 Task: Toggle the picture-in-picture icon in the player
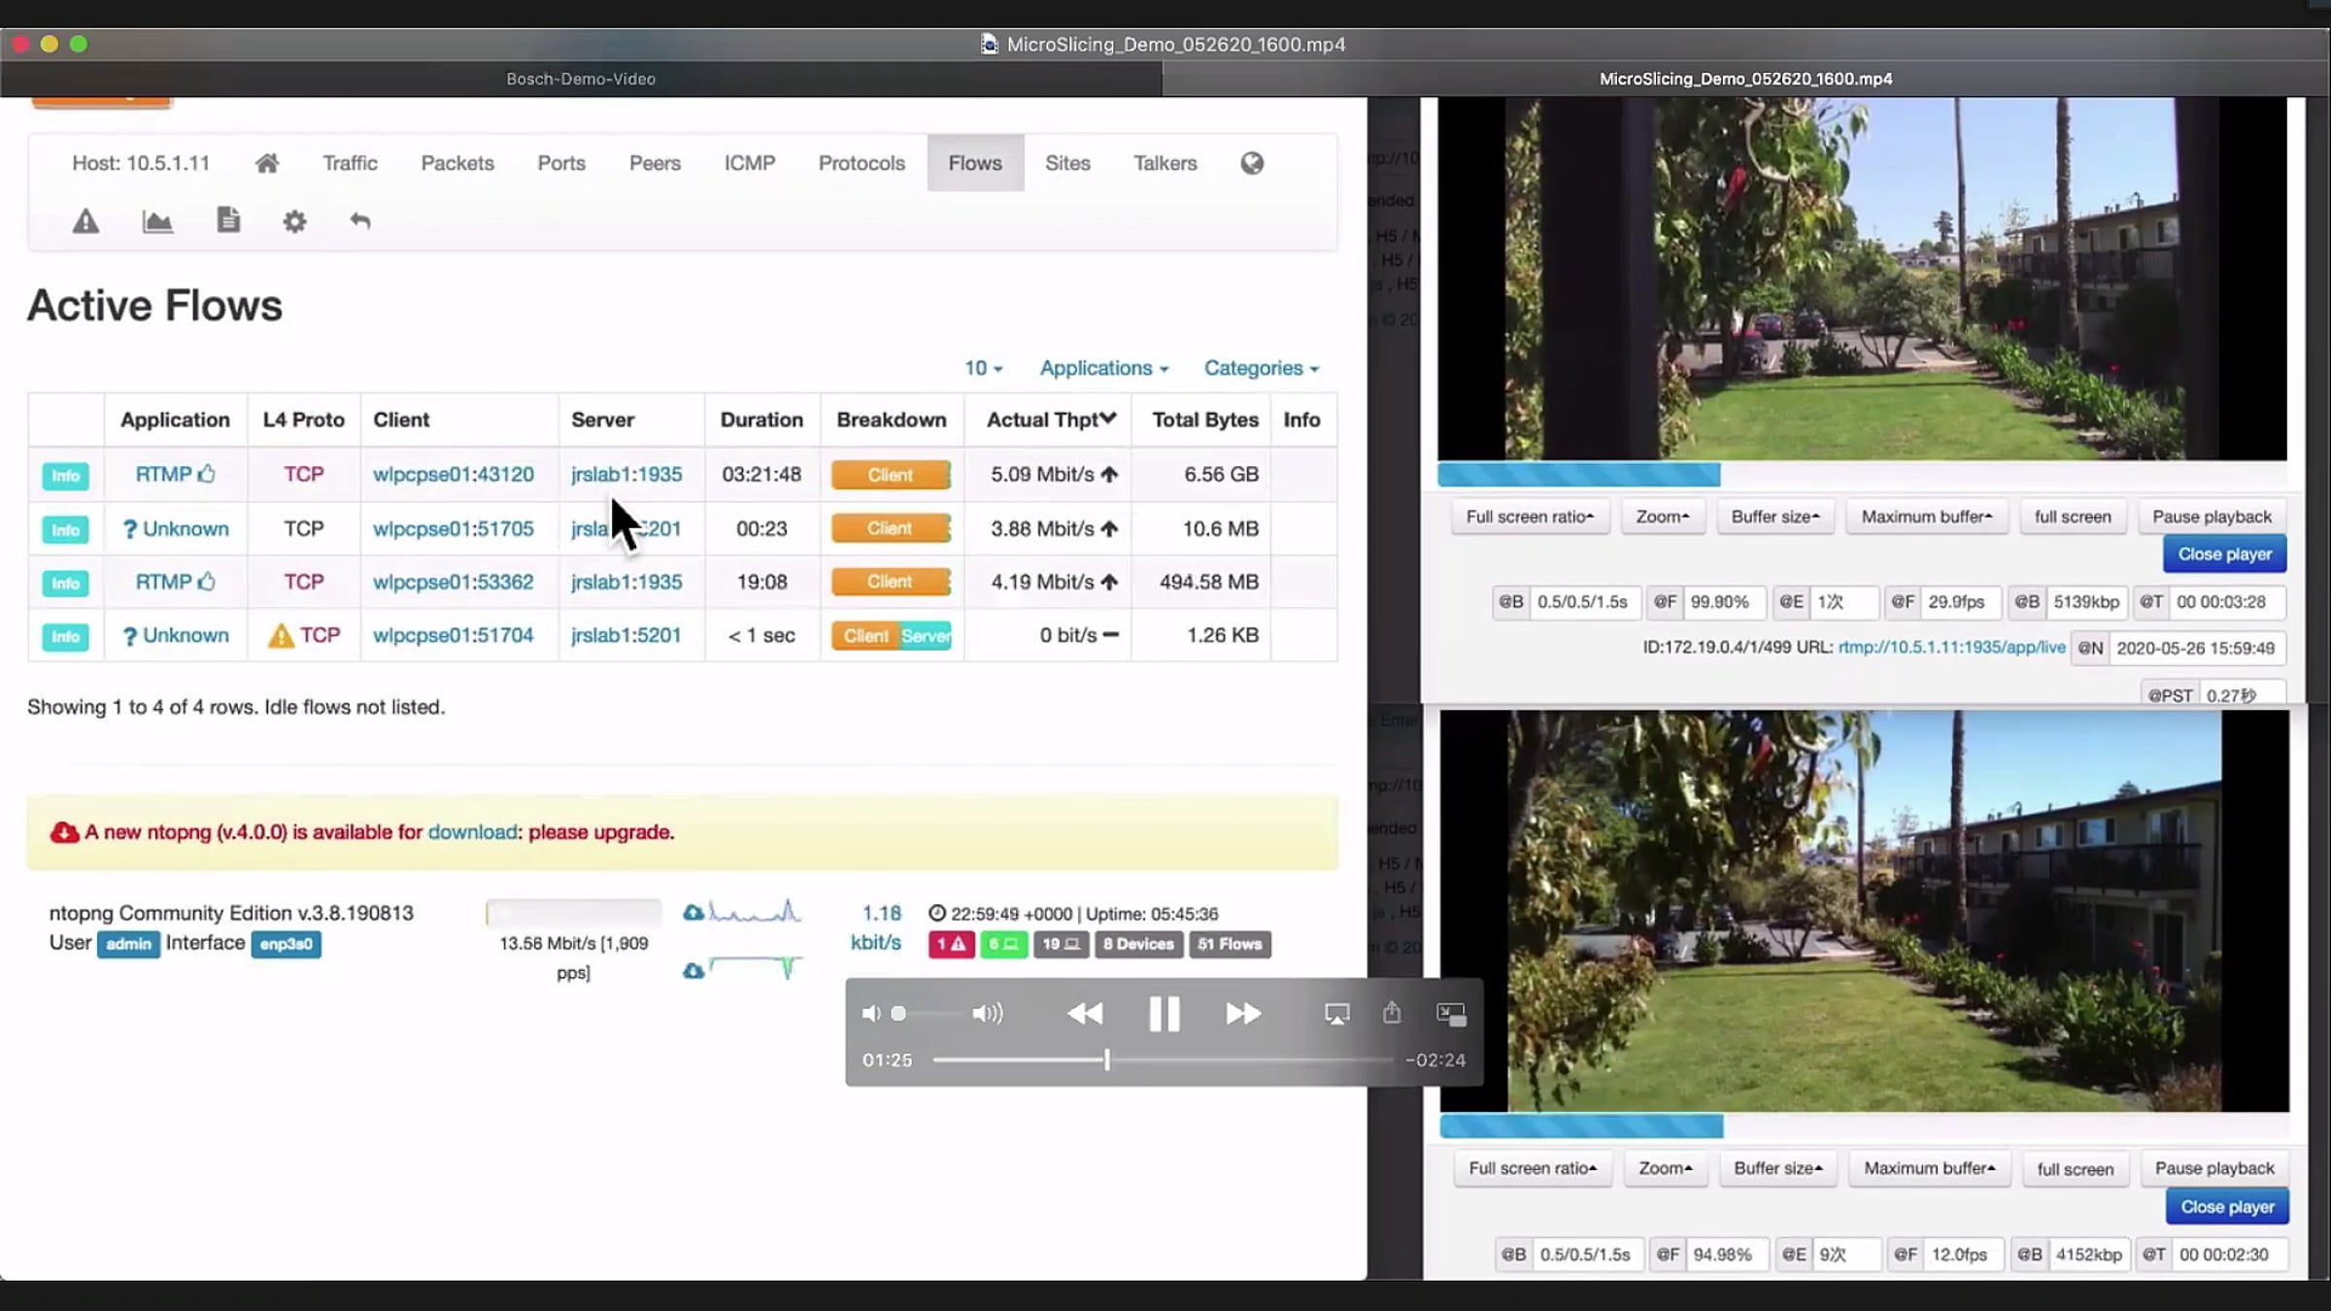click(1451, 1014)
